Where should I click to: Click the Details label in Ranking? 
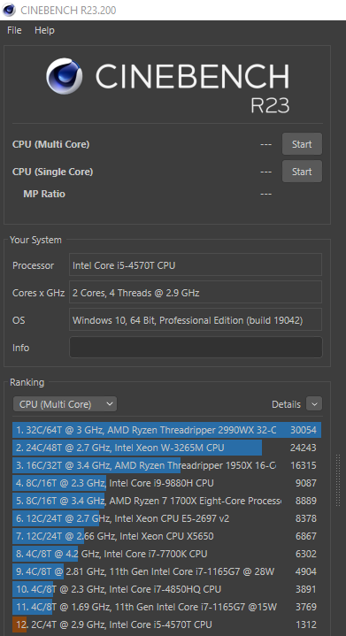(x=286, y=404)
